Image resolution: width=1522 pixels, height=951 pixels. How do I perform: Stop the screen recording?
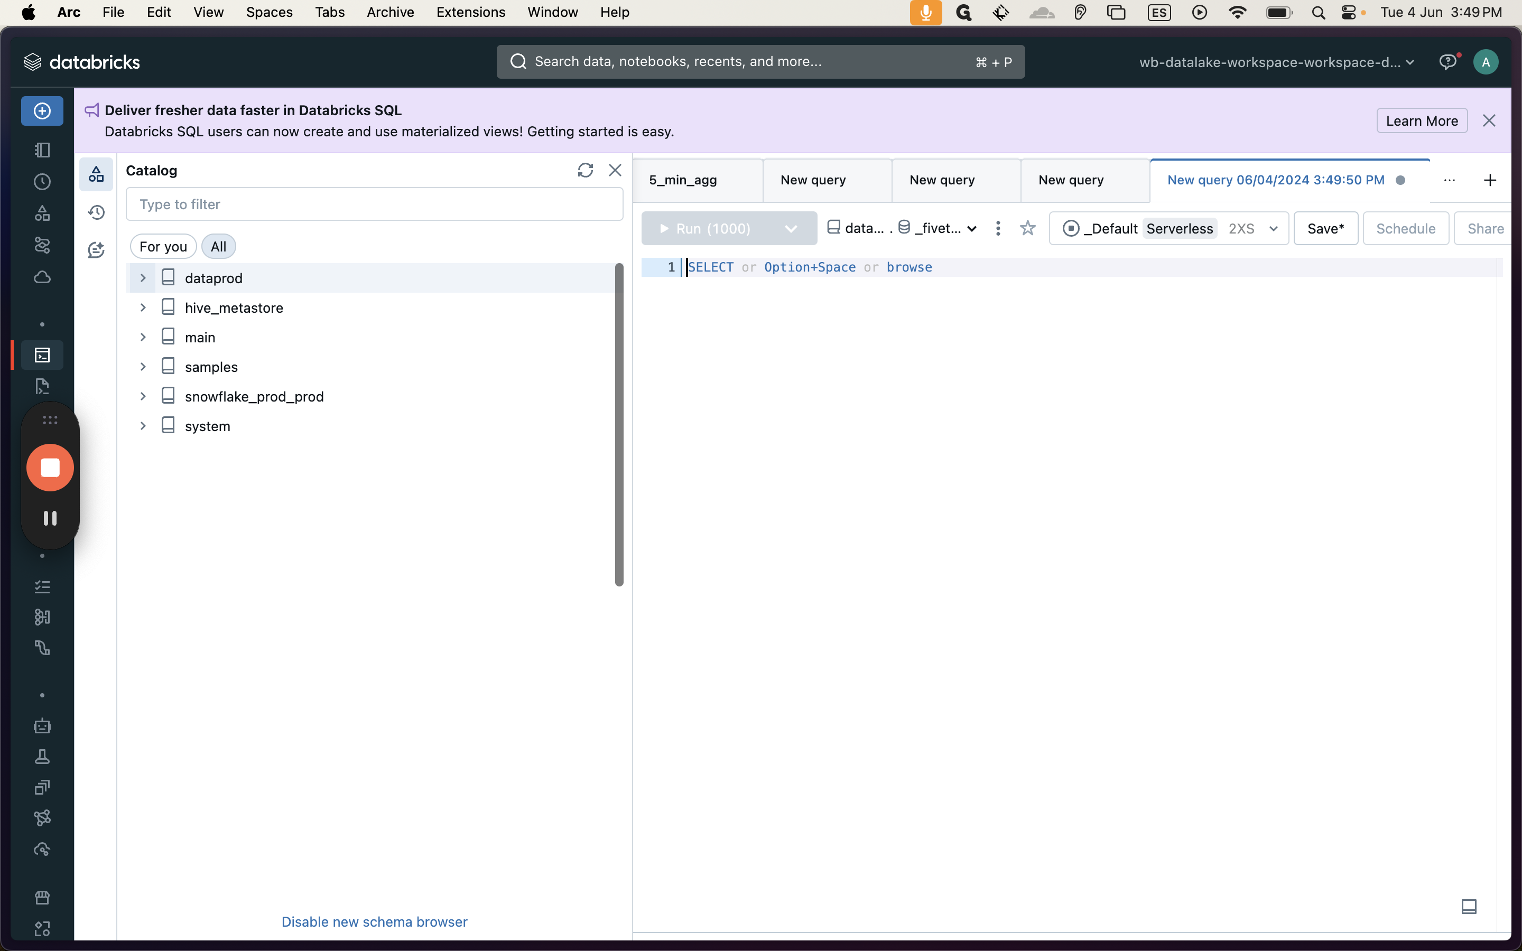50,468
